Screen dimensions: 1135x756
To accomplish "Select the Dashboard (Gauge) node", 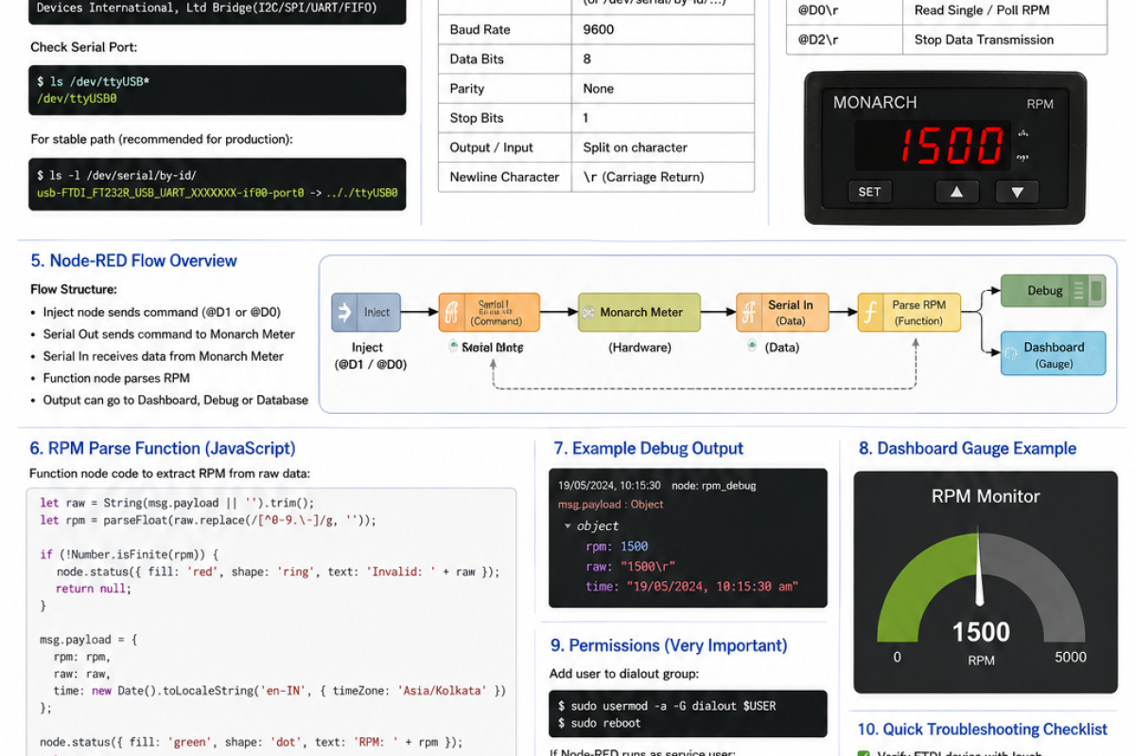I will pos(1052,354).
